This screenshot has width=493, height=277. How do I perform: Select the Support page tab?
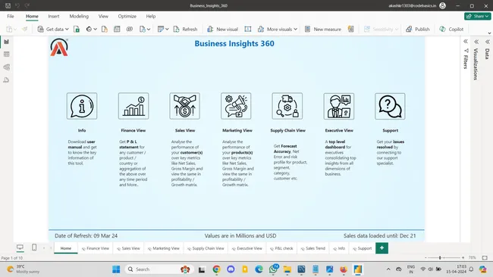[363, 248]
